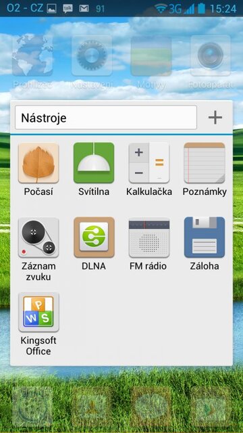Open the faded Nastavení settings gear

pyautogui.click(x=92, y=55)
